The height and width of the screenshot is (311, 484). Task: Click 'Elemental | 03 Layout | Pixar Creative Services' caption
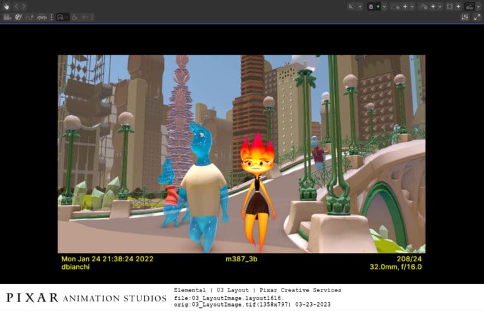tap(257, 290)
